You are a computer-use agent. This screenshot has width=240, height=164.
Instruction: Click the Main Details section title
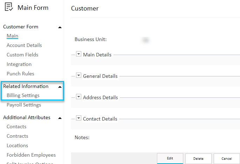[97, 55]
